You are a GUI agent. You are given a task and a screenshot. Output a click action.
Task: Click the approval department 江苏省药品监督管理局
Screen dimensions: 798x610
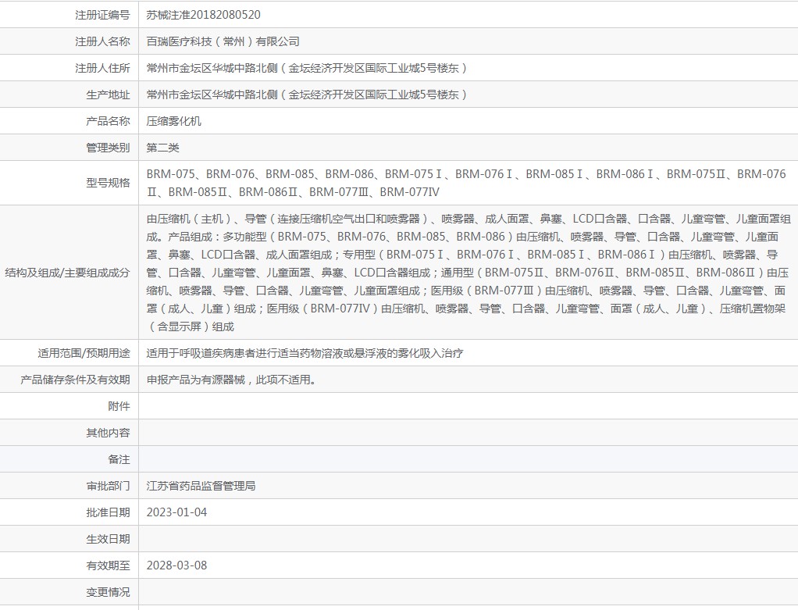click(201, 485)
